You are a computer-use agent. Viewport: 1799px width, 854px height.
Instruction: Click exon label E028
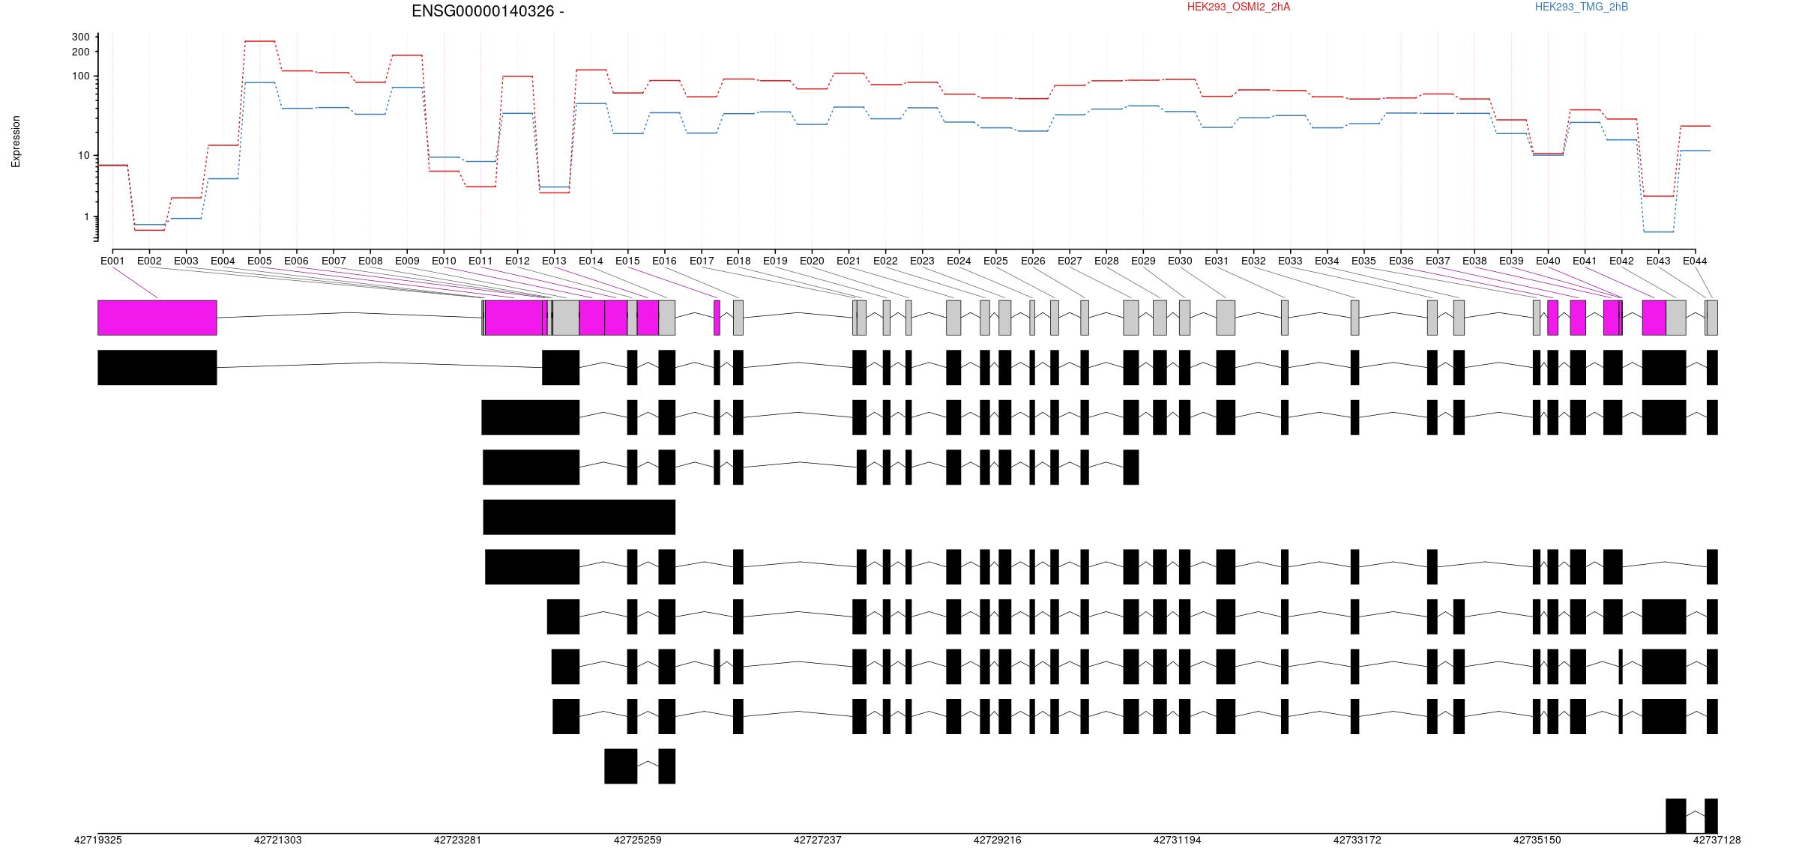(1106, 261)
